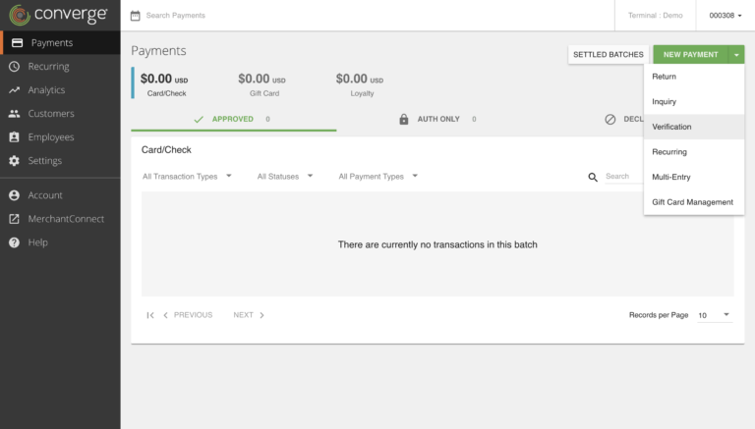Click the Search Payments field
This screenshot has width=755, height=429.
click(x=176, y=16)
